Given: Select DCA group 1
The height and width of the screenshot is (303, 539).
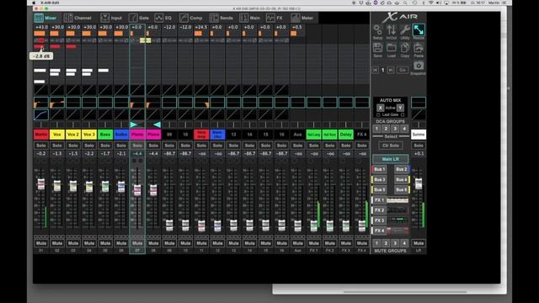Looking at the screenshot, I should pos(376,129).
